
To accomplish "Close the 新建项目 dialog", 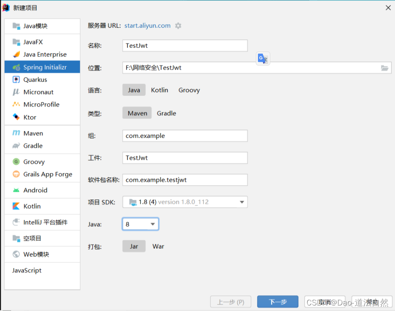I will (x=388, y=8).
